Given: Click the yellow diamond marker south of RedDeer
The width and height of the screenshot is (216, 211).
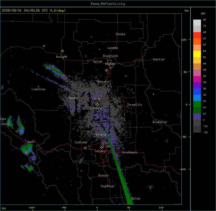Looking at the screenshot, I should pyautogui.click(x=107, y=70).
